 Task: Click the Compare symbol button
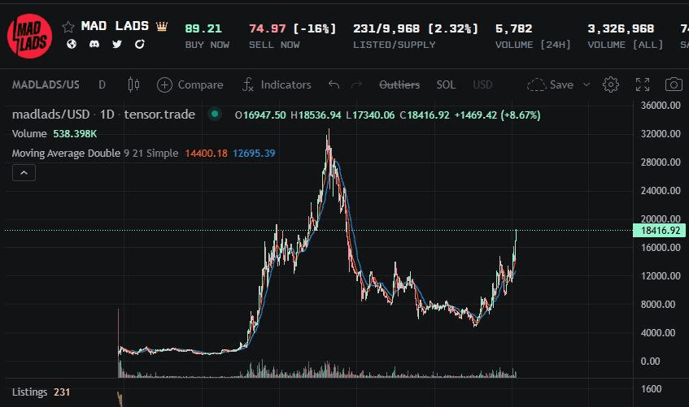[x=190, y=84]
